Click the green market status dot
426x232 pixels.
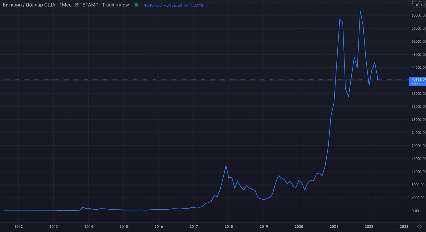coord(136,5)
